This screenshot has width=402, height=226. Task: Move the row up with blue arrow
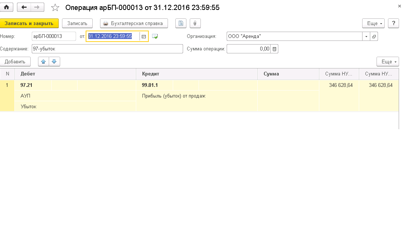(44, 61)
